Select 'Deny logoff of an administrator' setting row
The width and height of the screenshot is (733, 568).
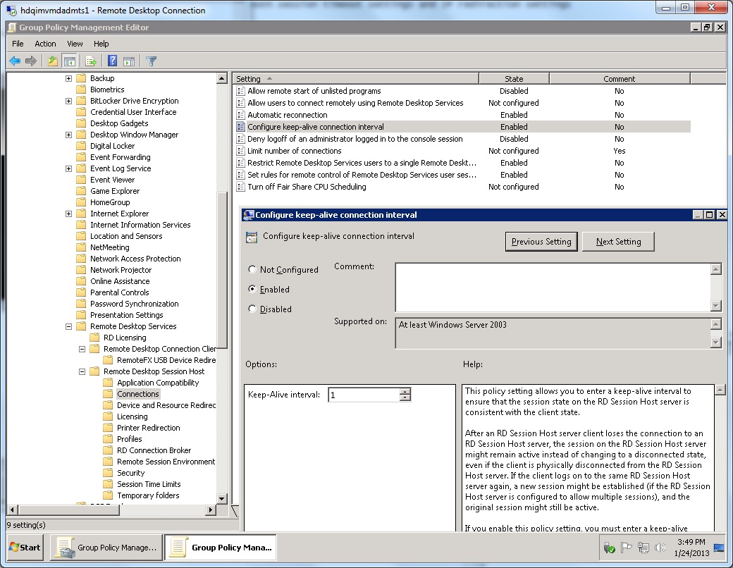tap(462, 139)
